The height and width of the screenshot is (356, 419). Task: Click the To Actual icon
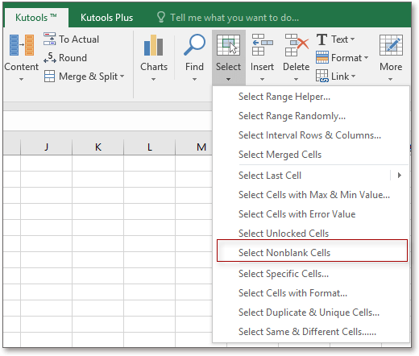(x=49, y=39)
